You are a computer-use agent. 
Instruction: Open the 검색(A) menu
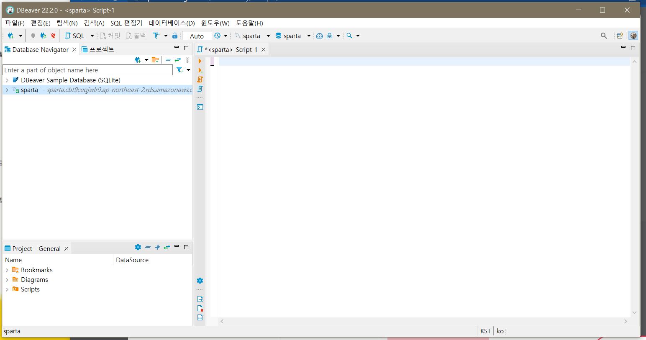click(94, 23)
